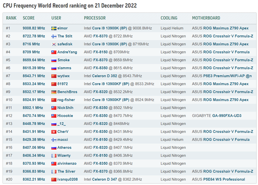Open ROG Crosshair V Formula in rank #4 row
Viewport: 258px width, 185px height.
[x=226, y=52]
